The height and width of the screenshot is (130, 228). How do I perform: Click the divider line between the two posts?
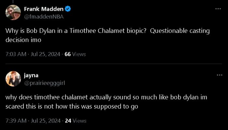pyautogui.click(x=114, y=64)
